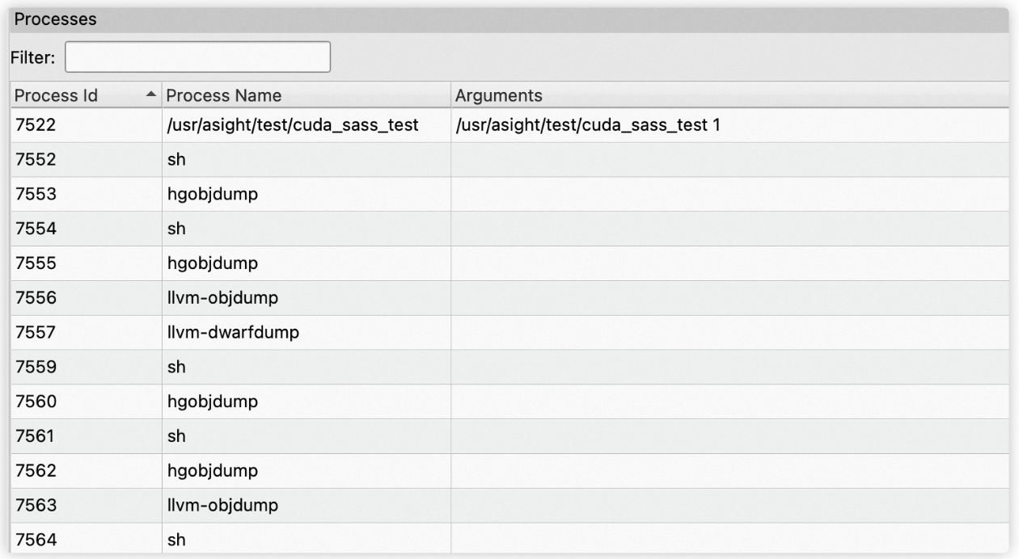
Task: Sort by Arguments column header
Action: pos(729,95)
